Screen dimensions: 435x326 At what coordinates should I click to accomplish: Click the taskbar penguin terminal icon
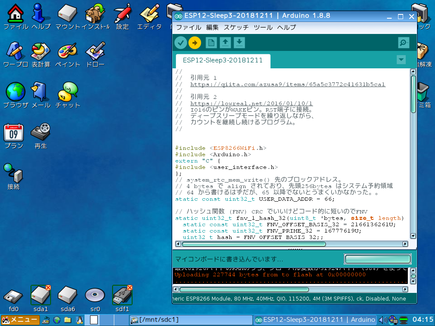coord(79,320)
